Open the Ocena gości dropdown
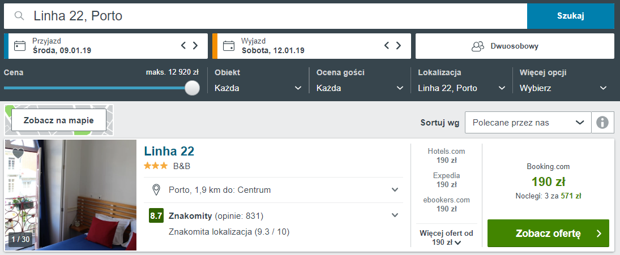The height and width of the screenshot is (255, 620). [360, 88]
